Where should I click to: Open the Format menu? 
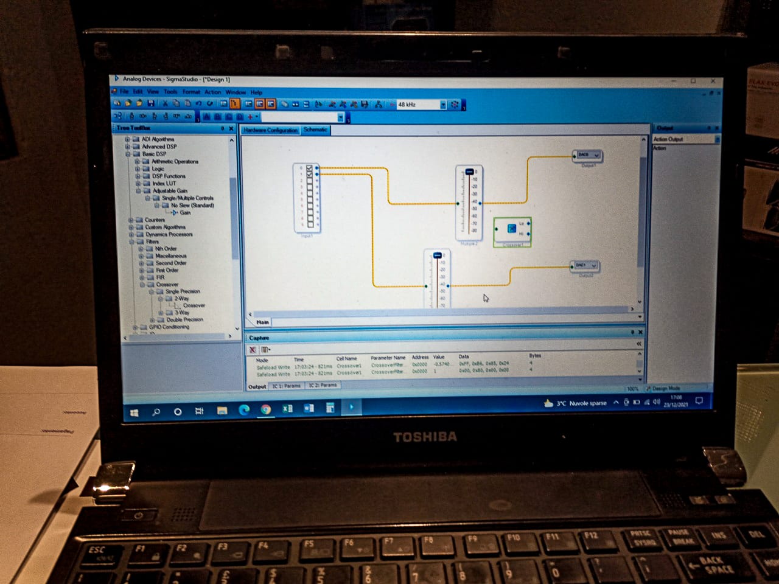191,92
